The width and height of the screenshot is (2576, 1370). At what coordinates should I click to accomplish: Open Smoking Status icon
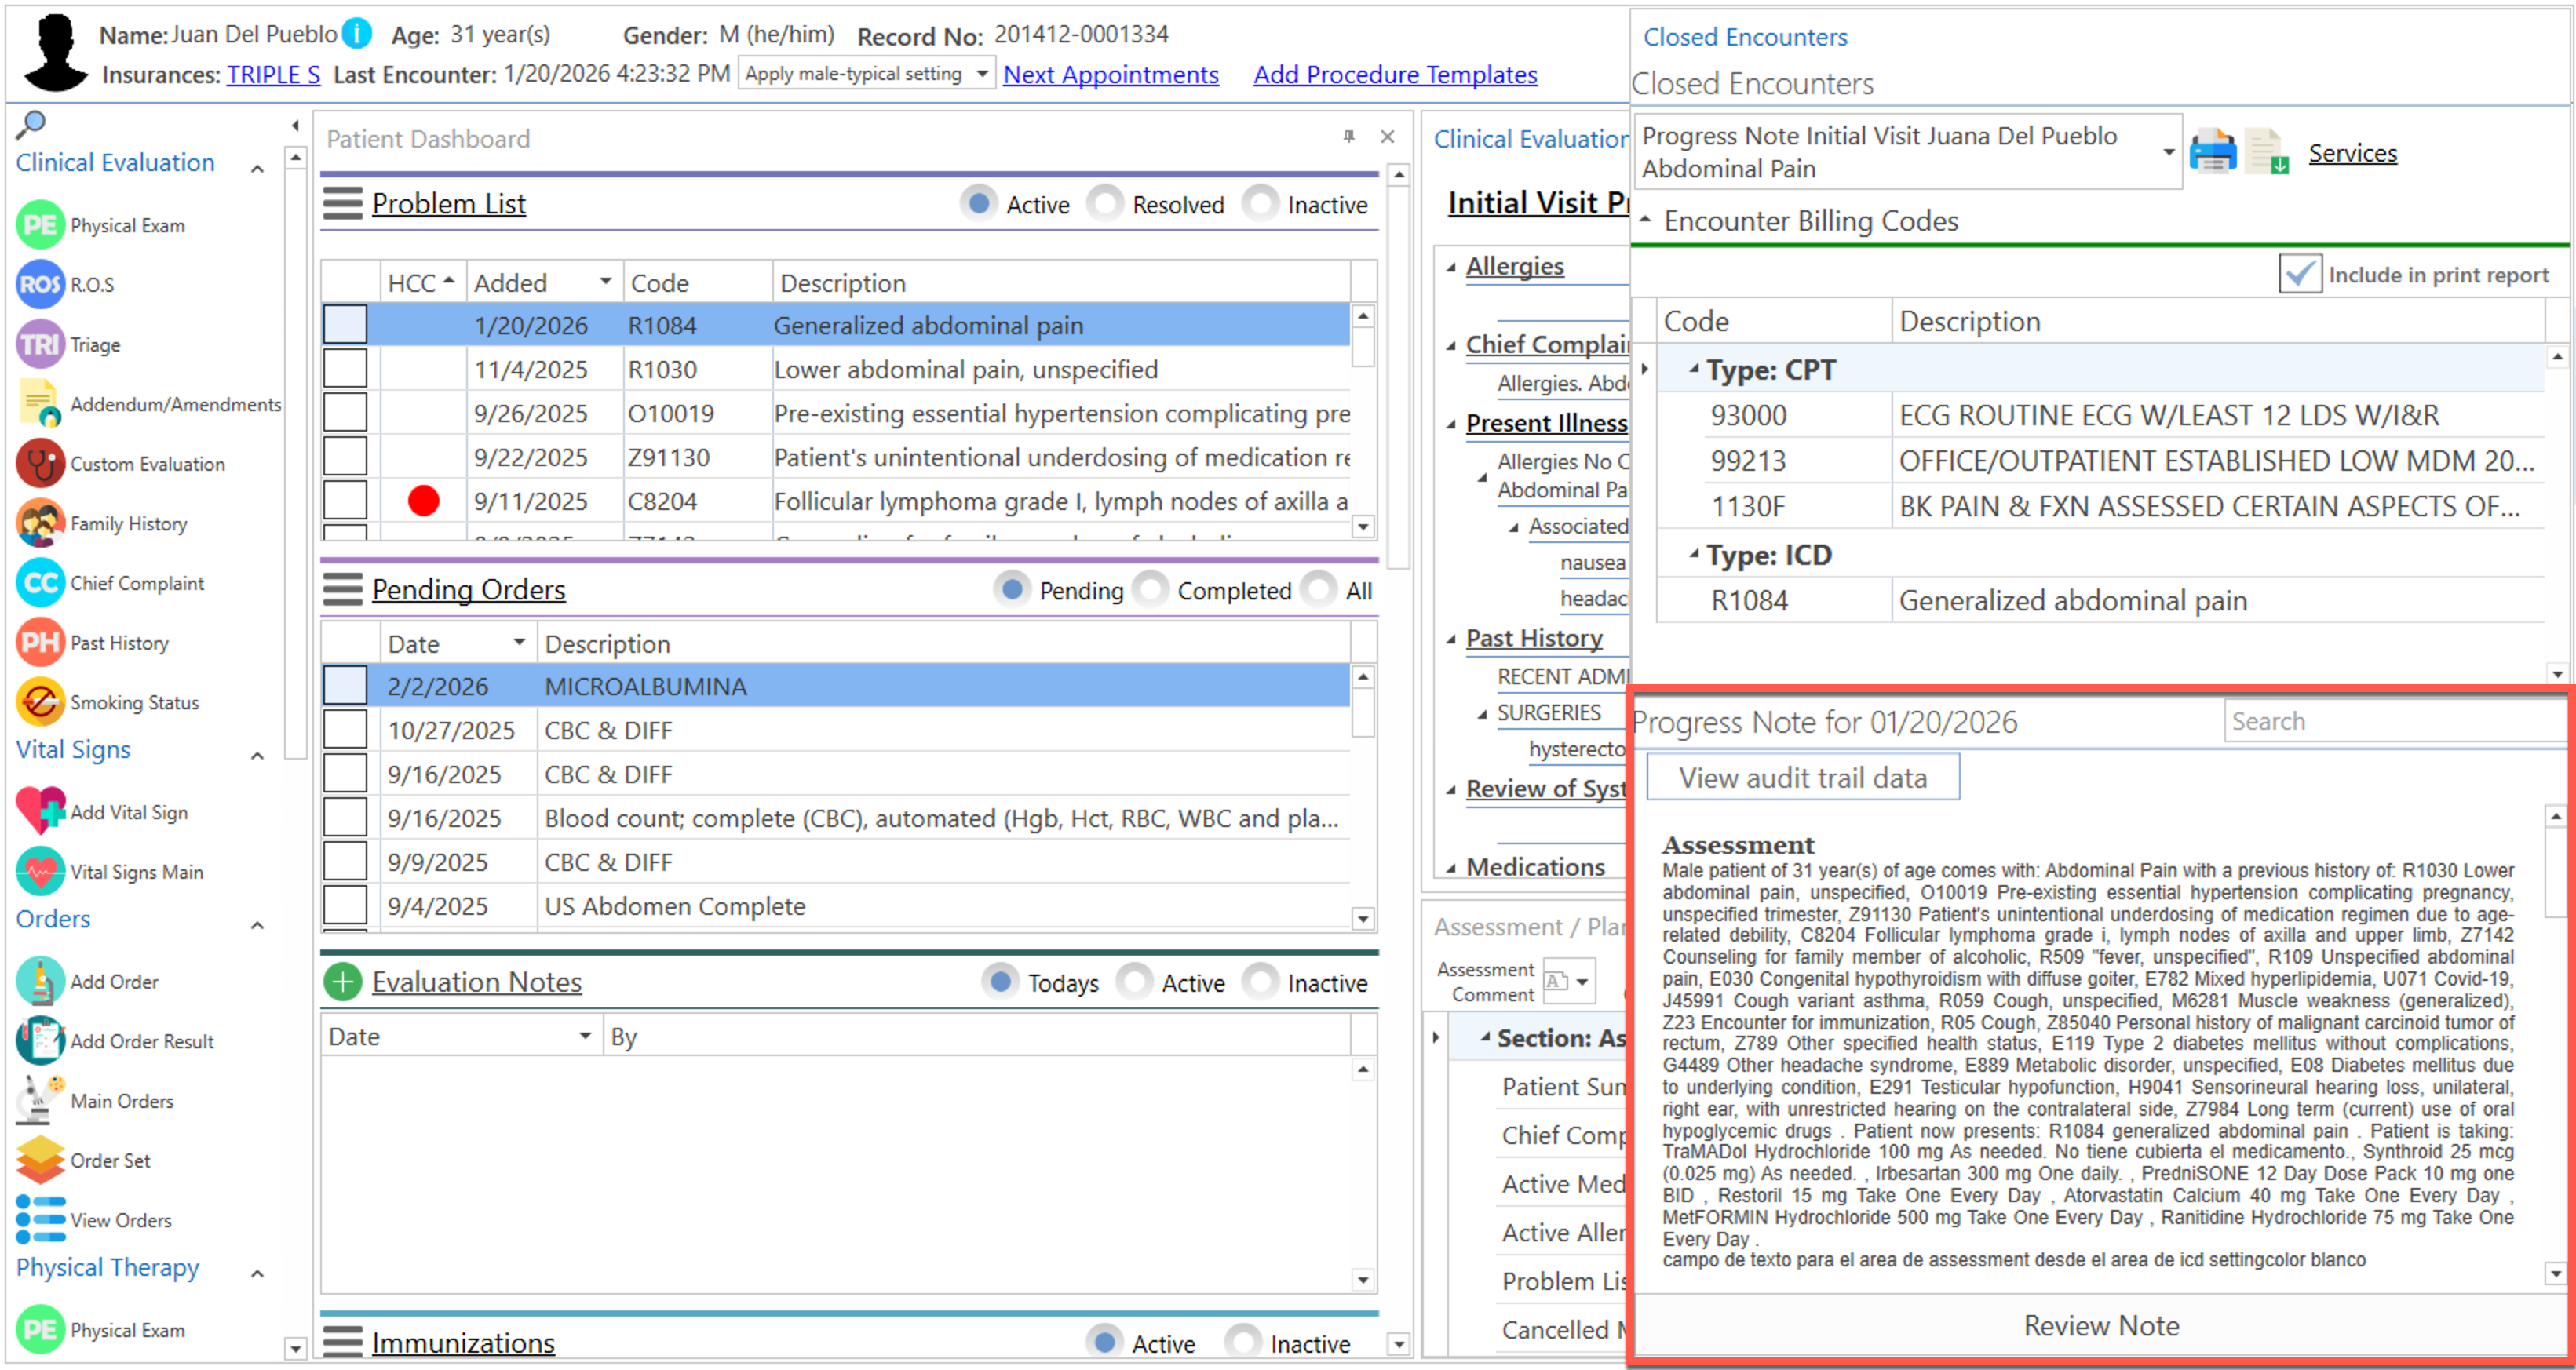pyautogui.click(x=40, y=702)
